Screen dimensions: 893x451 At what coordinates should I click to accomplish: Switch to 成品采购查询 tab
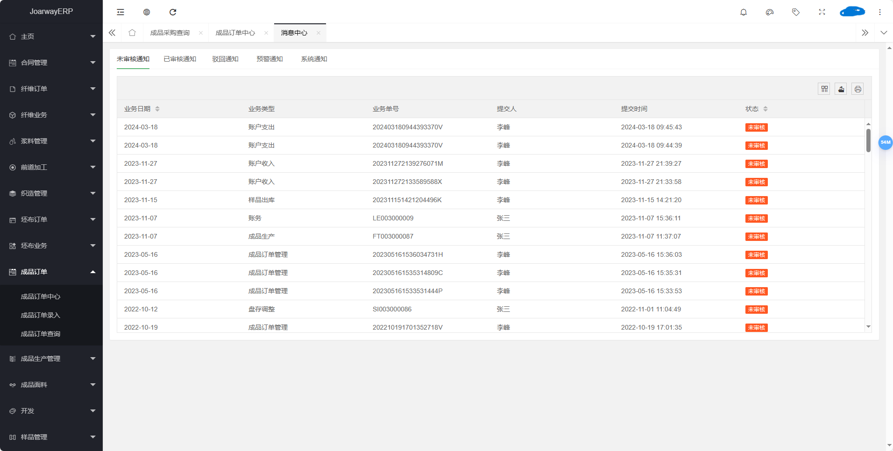[x=170, y=33]
